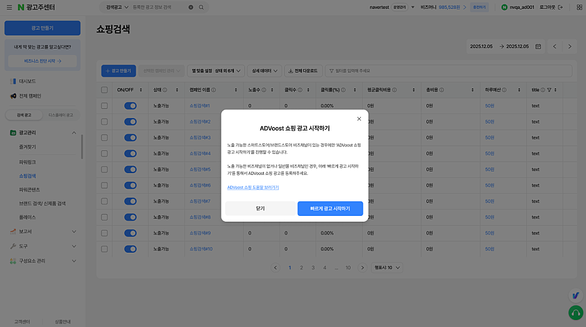The image size is (586, 327).
Task: Open the blue checkmark floating button
Action: (x=575, y=295)
